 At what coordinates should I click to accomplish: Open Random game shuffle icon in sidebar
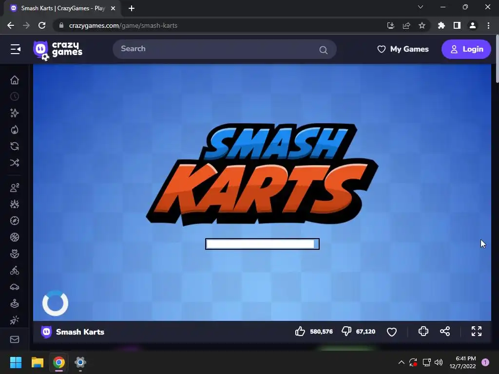click(15, 163)
